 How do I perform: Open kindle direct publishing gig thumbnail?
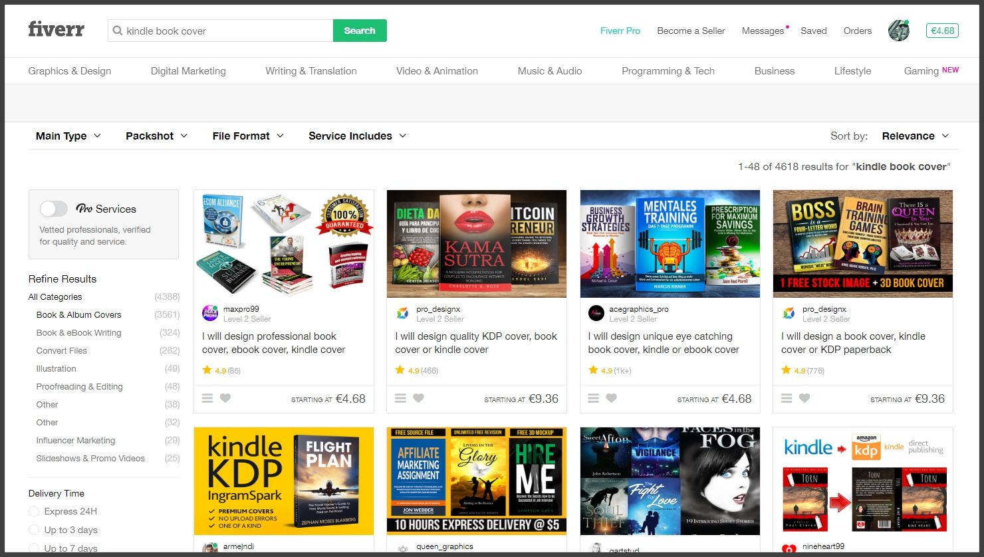863,481
